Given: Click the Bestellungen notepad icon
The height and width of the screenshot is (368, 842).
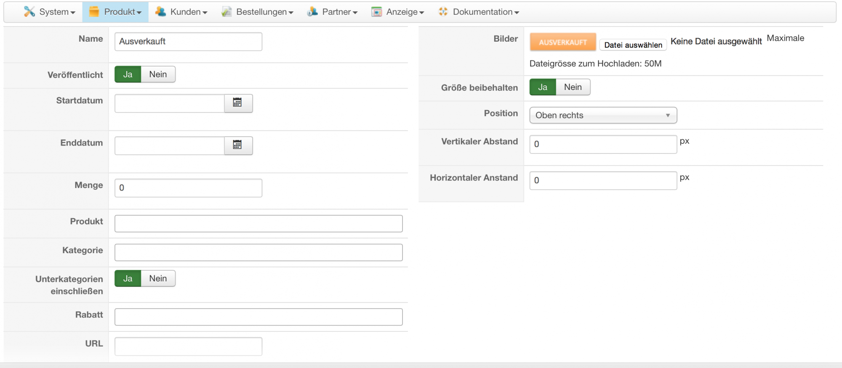Looking at the screenshot, I should (x=226, y=12).
